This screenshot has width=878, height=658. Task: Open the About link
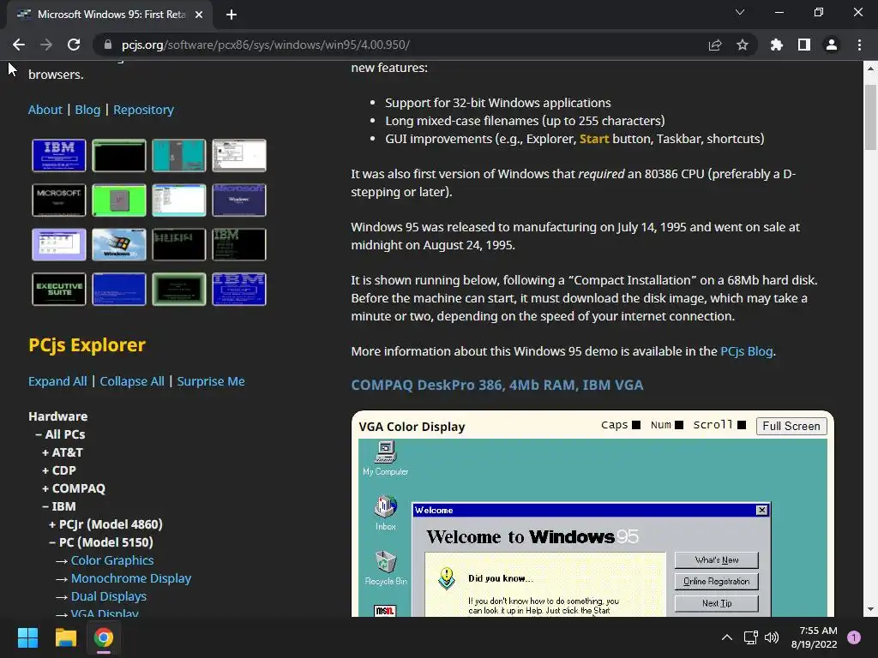(x=45, y=110)
